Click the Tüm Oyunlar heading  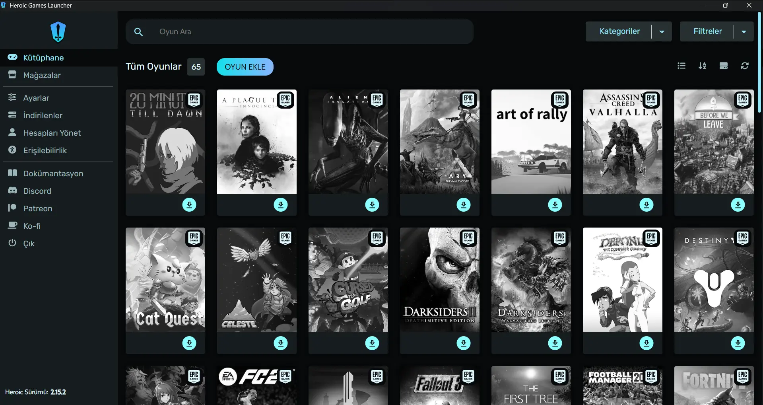[x=153, y=66]
